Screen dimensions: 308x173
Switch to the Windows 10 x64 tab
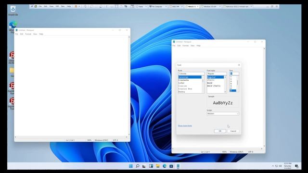[x=210, y=6]
